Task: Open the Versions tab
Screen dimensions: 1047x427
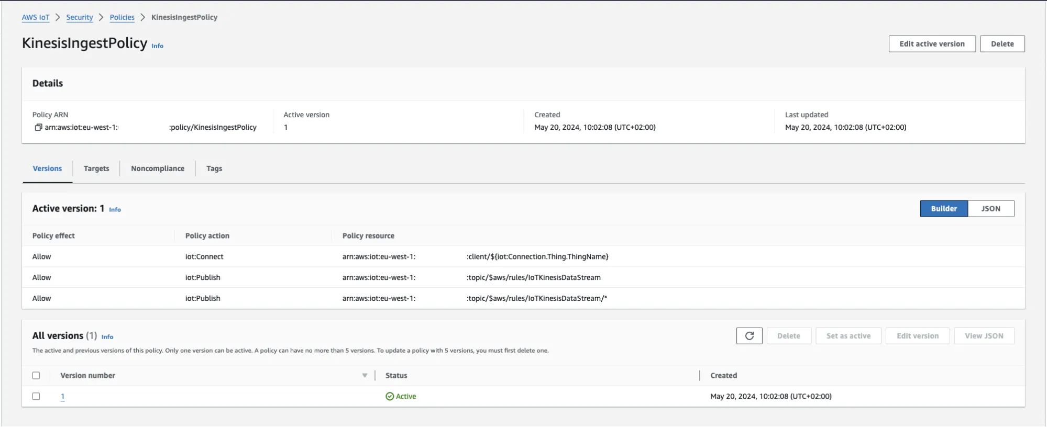Action: 47,168
